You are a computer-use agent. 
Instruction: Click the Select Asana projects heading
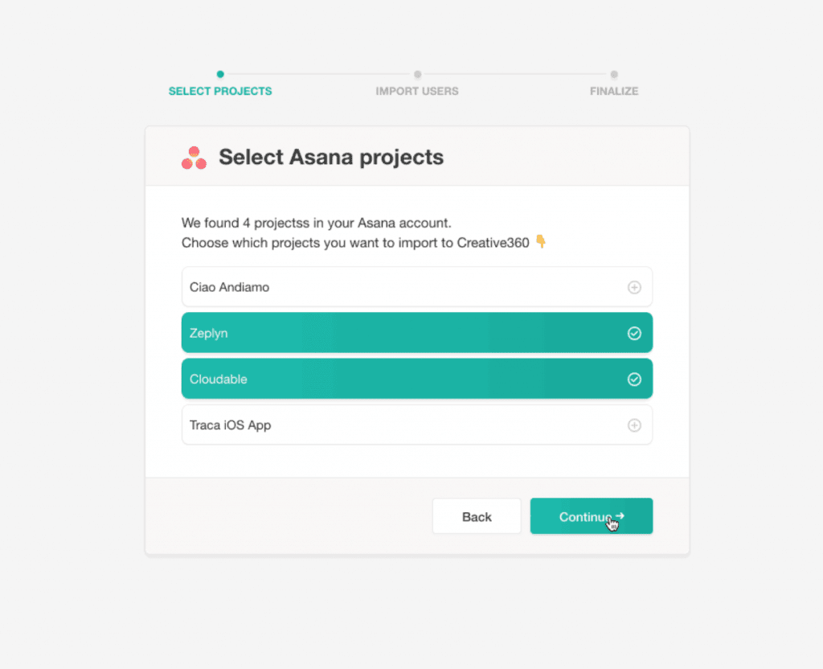[331, 157]
